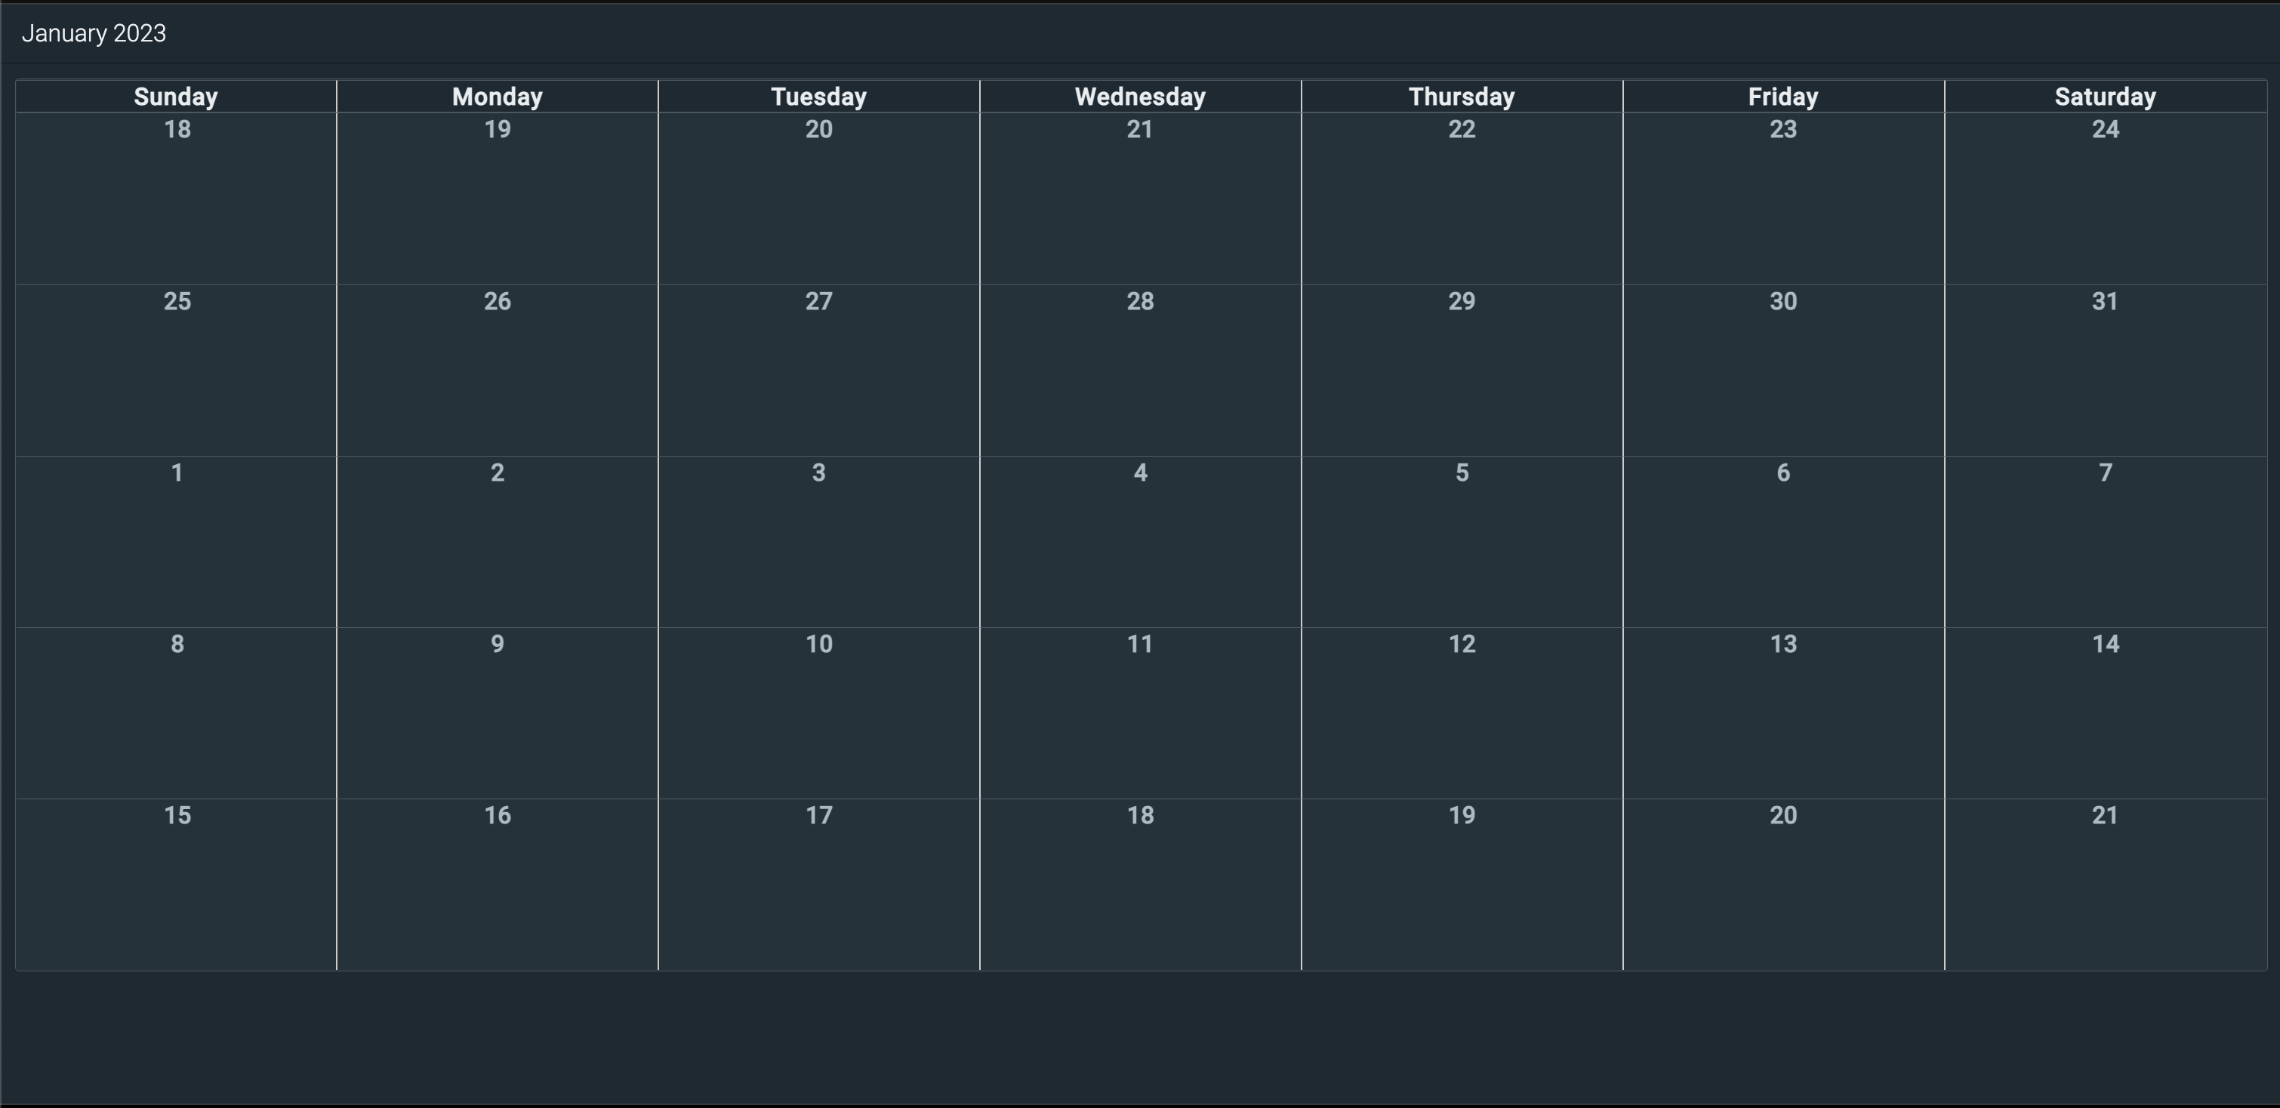Screen dimensions: 2280x1108
Task: Select day 27 in the Tuesday column
Action: (818, 302)
